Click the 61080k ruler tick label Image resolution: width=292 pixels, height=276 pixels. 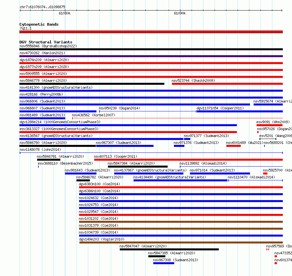tap(65, 13)
